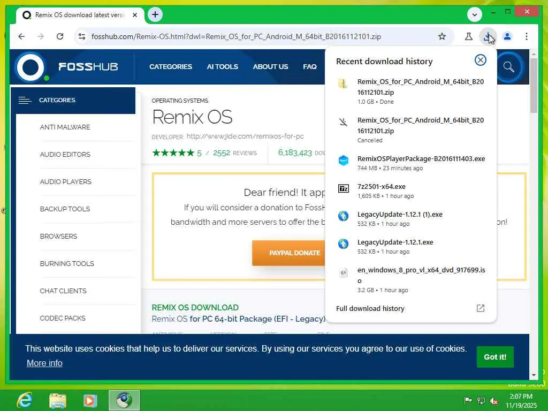Click Full download history link
This screenshot has width=548, height=411.
(x=370, y=309)
